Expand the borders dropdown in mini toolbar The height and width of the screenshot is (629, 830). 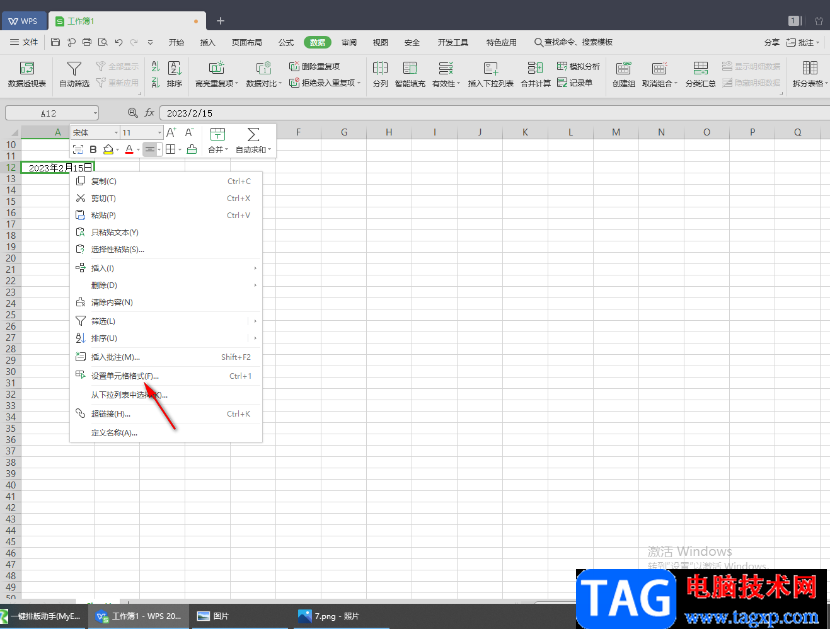180,150
